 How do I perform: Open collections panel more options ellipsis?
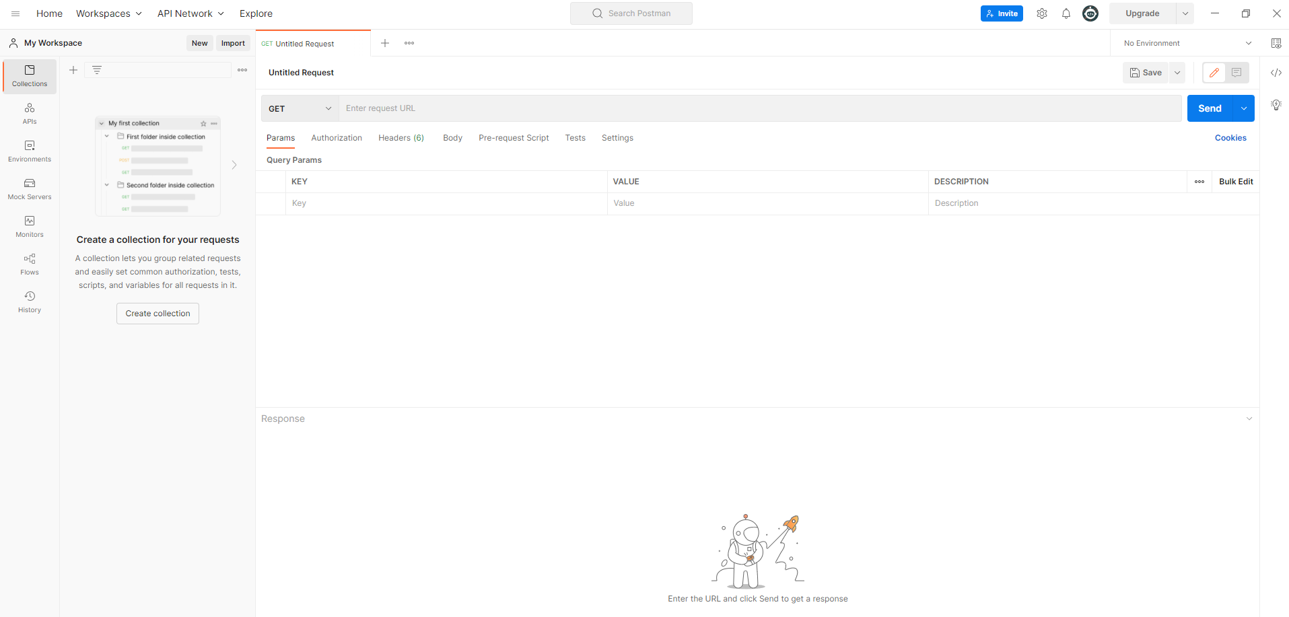242,70
